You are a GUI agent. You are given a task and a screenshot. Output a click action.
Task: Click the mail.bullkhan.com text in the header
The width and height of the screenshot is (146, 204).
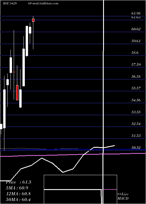pyautogui.click(x=45, y=3)
